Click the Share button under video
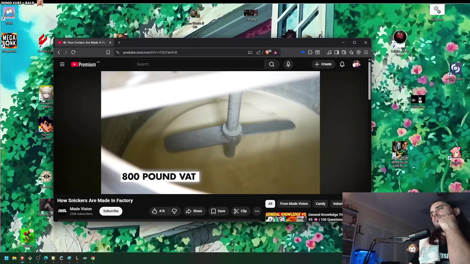 pos(194,211)
